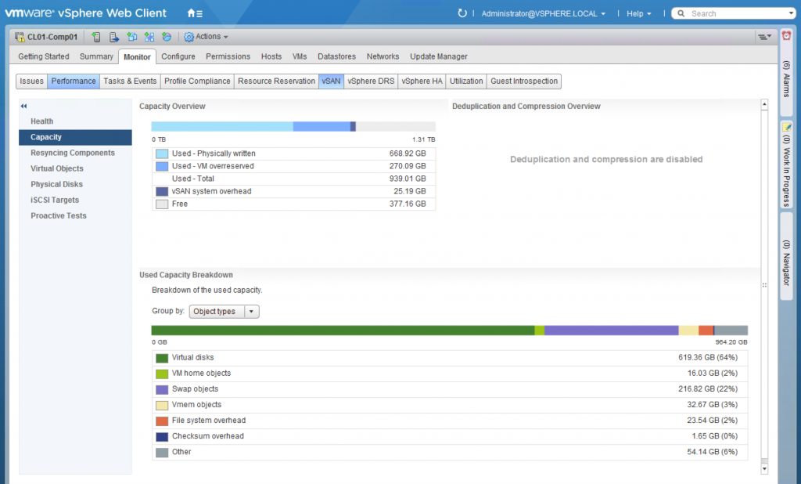Open the Networks tab
The width and height of the screenshot is (801, 484).
(x=383, y=56)
